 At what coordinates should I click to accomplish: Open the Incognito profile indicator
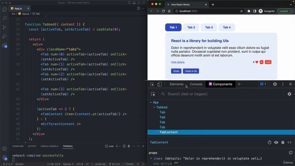click(x=267, y=11)
